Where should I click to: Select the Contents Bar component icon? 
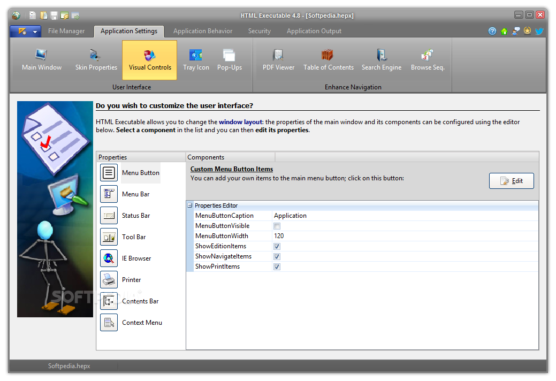[109, 301]
